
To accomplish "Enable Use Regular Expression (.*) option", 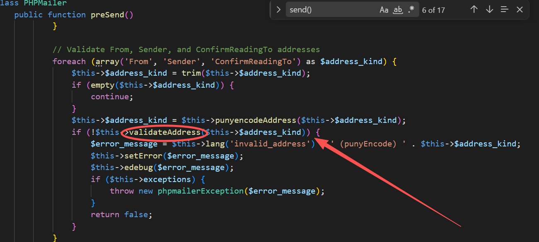I will [x=411, y=10].
